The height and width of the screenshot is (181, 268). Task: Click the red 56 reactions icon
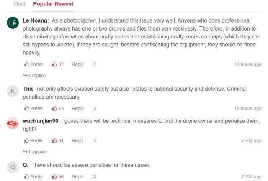coord(54,177)
